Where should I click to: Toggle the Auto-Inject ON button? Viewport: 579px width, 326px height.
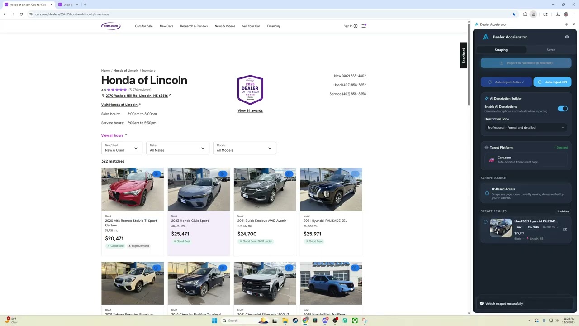click(x=552, y=82)
